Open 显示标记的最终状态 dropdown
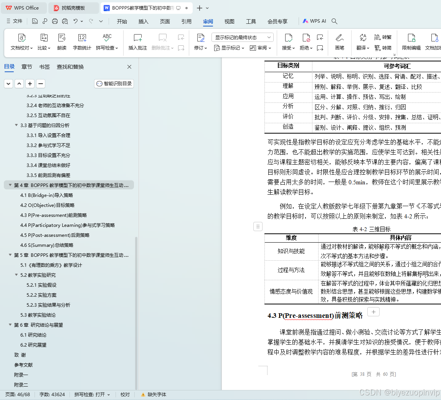441x400 pixels. click(243, 37)
